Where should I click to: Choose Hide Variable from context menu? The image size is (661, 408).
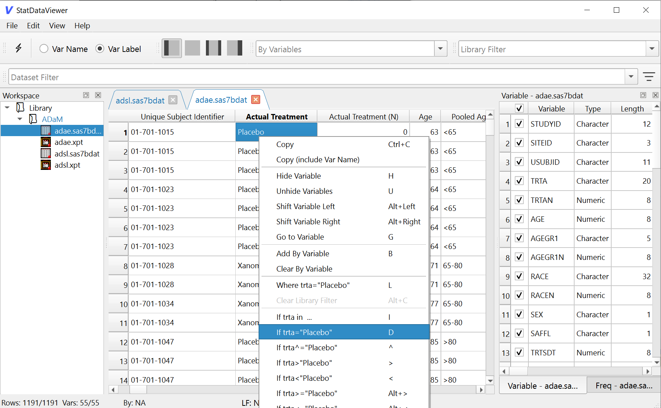(299, 176)
